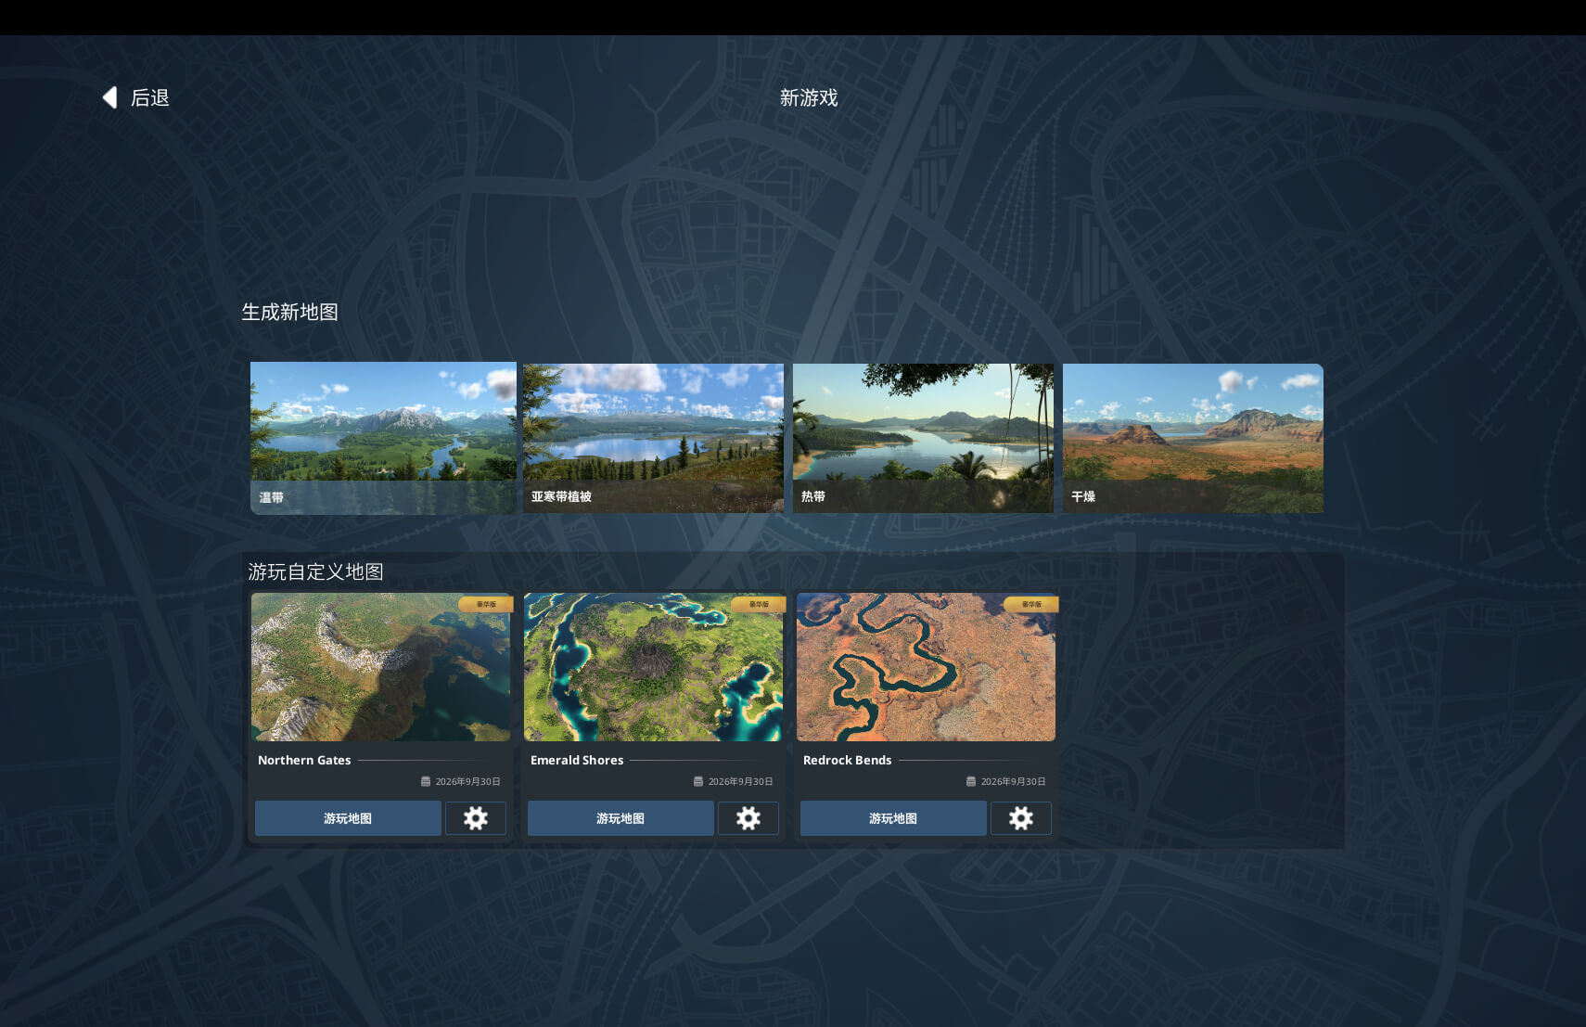The width and height of the screenshot is (1586, 1027).
Task: Play the Redrock Bends map with 游玩地图
Action: click(x=893, y=818)
